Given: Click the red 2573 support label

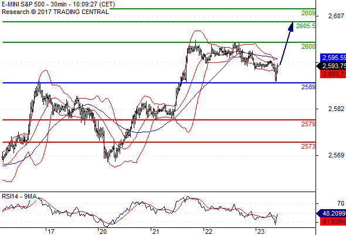Looking at the screenshot, I should [x=308, y=146].
